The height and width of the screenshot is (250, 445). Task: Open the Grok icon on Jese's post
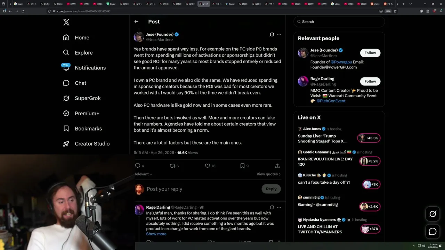[272, 34]
